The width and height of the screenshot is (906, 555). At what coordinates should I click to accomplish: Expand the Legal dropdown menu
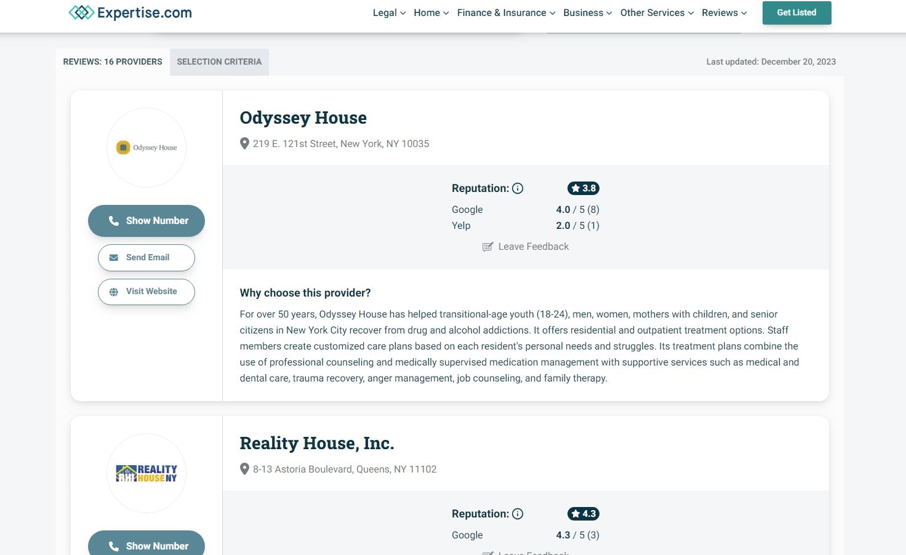[x=389, y=13]
